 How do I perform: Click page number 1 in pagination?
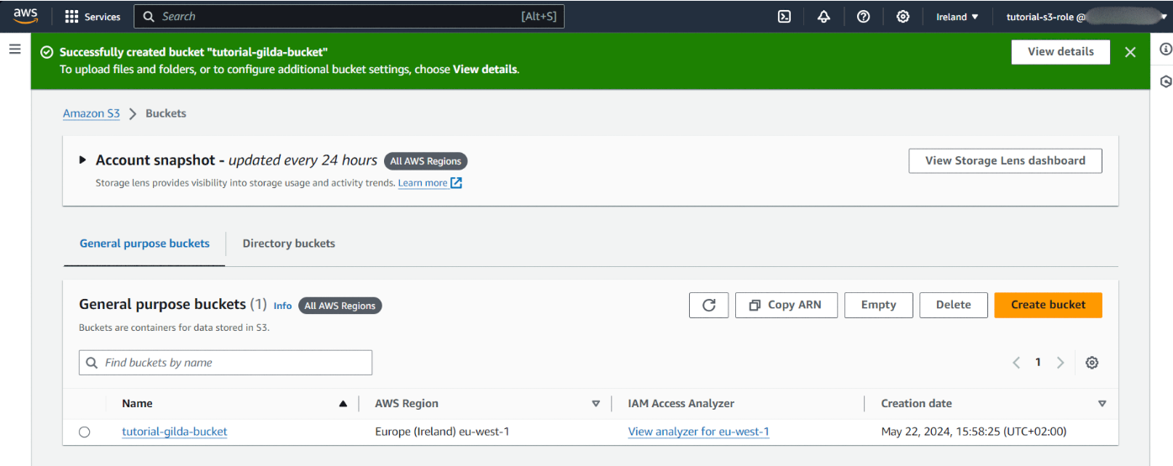point(1038,363)
